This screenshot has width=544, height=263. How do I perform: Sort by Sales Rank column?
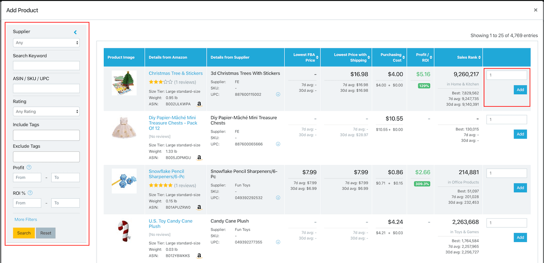(x=458, y=57)
